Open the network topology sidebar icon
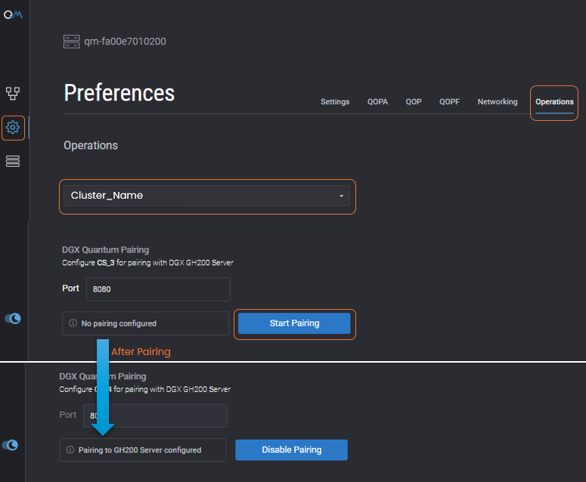 [x=13, y=94]
